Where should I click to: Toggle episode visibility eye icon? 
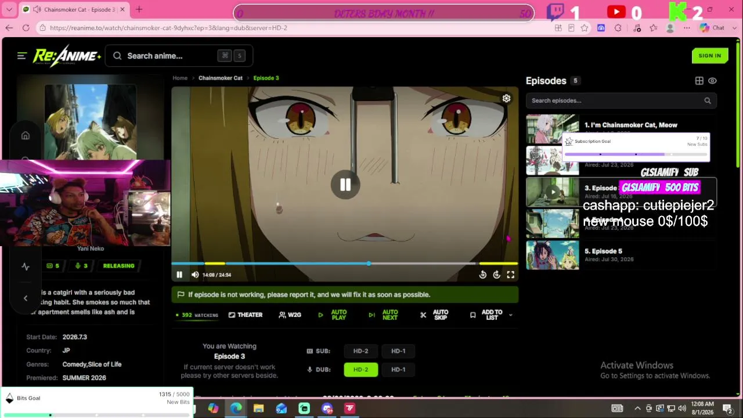712,81
